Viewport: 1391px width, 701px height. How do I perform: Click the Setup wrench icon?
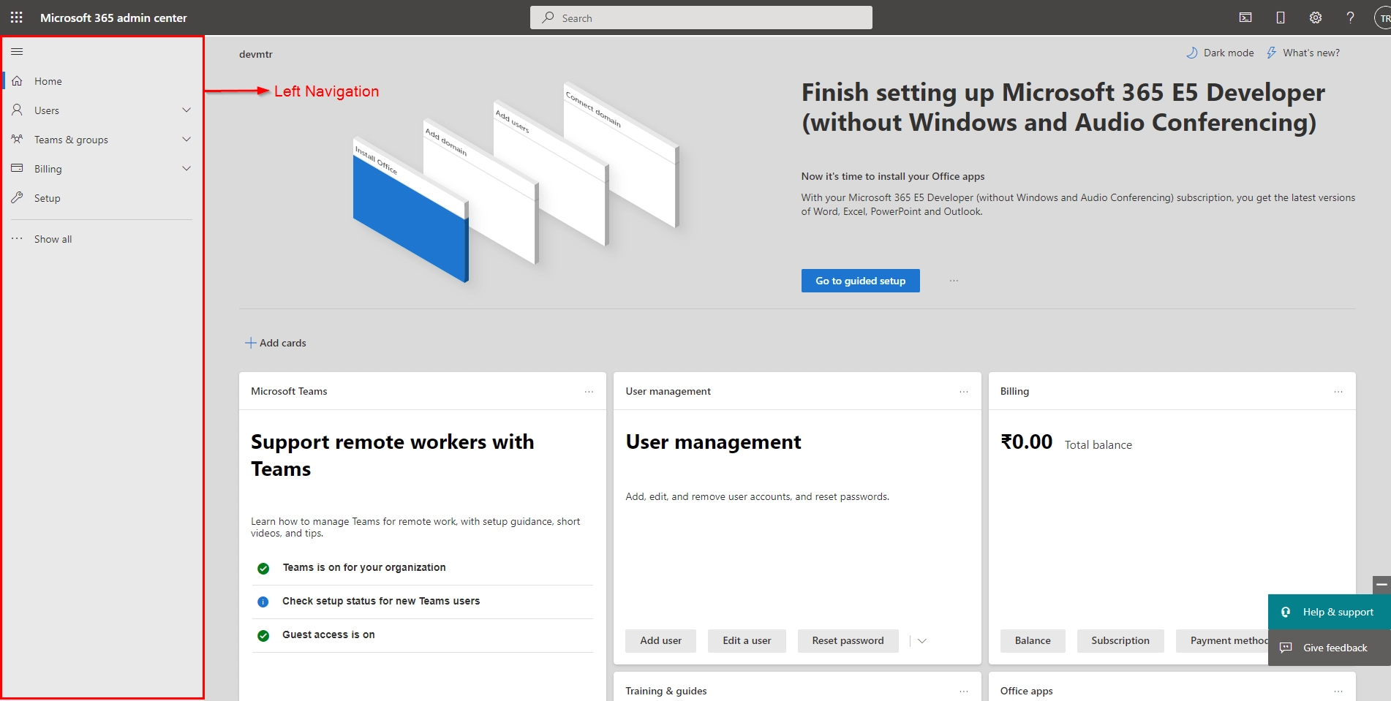coord(17,197)
